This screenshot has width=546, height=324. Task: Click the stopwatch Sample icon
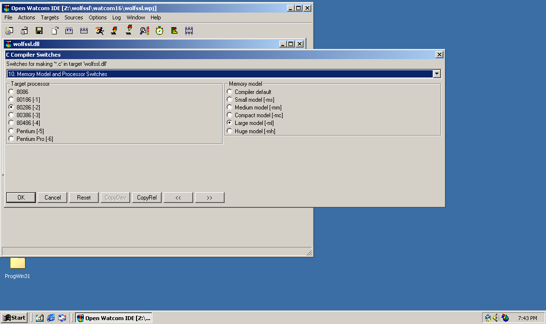159,31
